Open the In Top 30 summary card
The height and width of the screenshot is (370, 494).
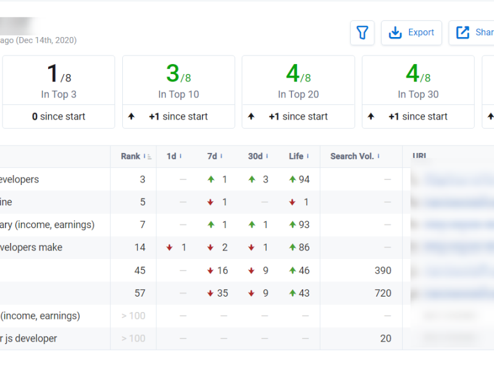click(418, 80)
